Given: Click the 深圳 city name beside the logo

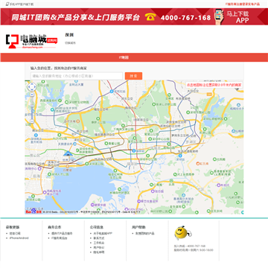Looking at the screenshot, I should pos(69,35).
